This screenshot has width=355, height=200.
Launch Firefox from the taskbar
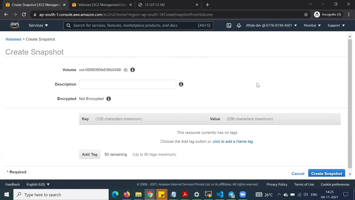(127, 195)
